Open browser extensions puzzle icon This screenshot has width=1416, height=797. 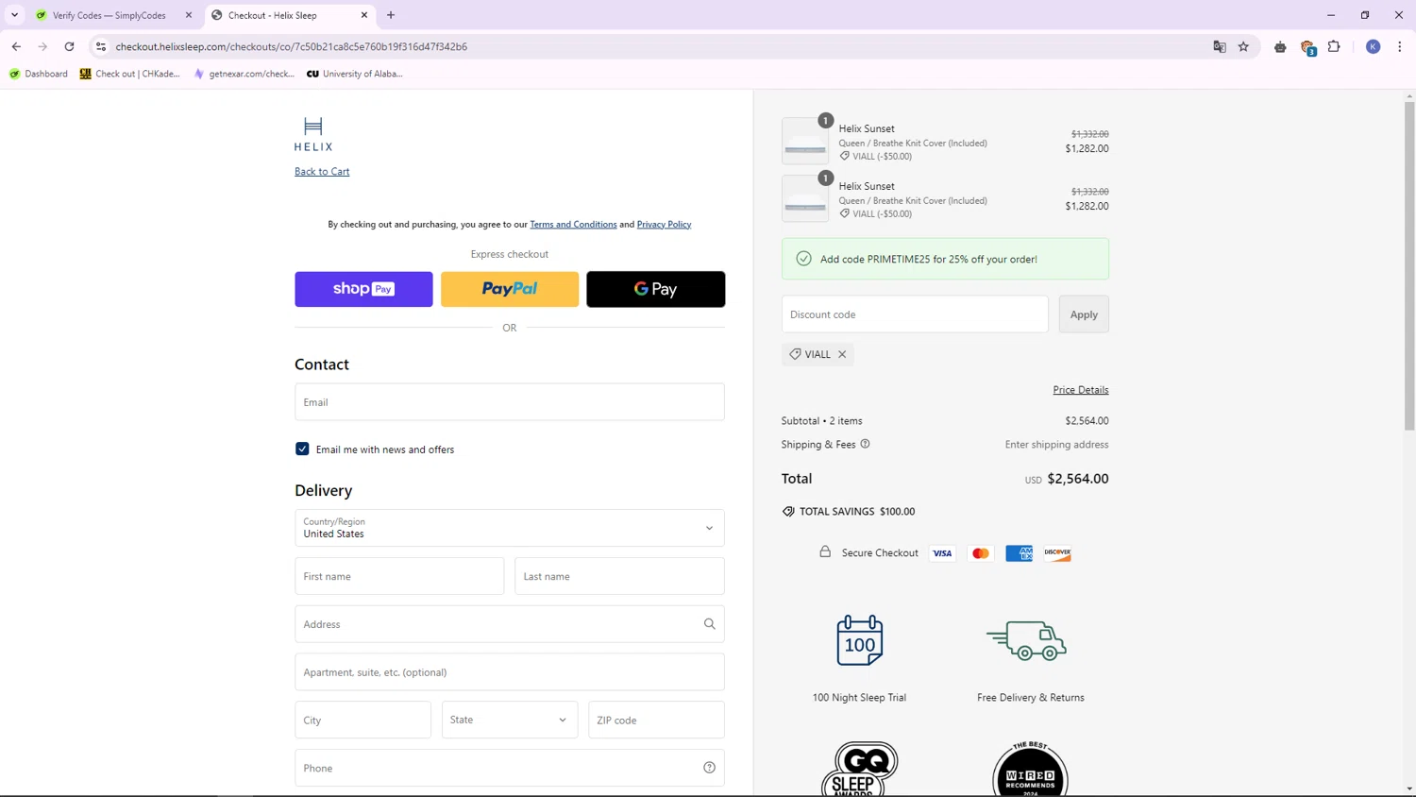click(x=1334, y=46)
